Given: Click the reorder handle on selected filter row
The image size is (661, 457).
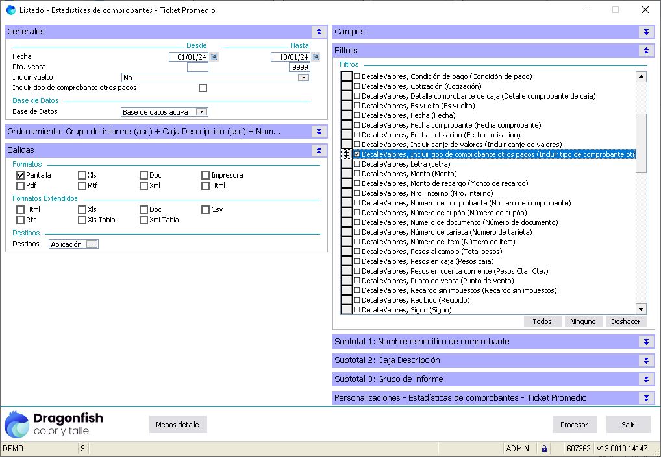Looking at the screenshot, I should point(346,154).
